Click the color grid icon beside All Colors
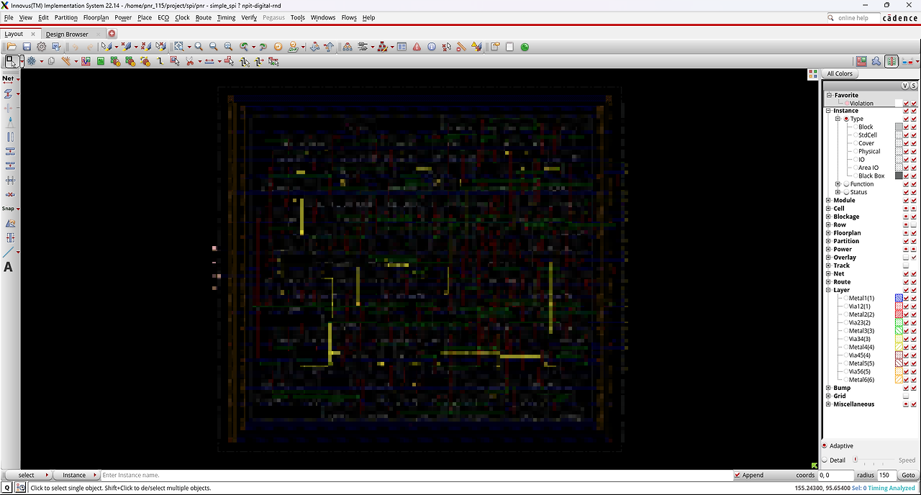This screenshot has width=921, height=495. [x=813, y=73]
